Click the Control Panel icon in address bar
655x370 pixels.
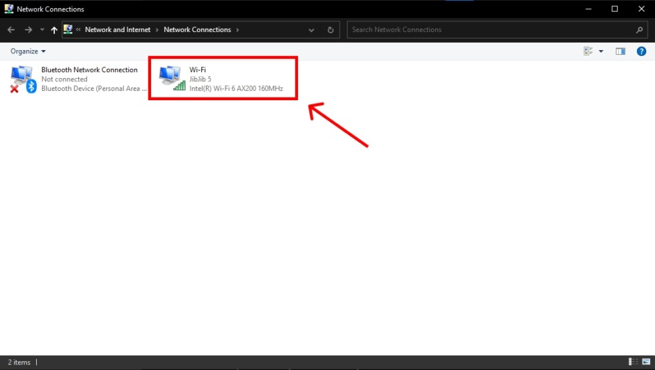68,29
